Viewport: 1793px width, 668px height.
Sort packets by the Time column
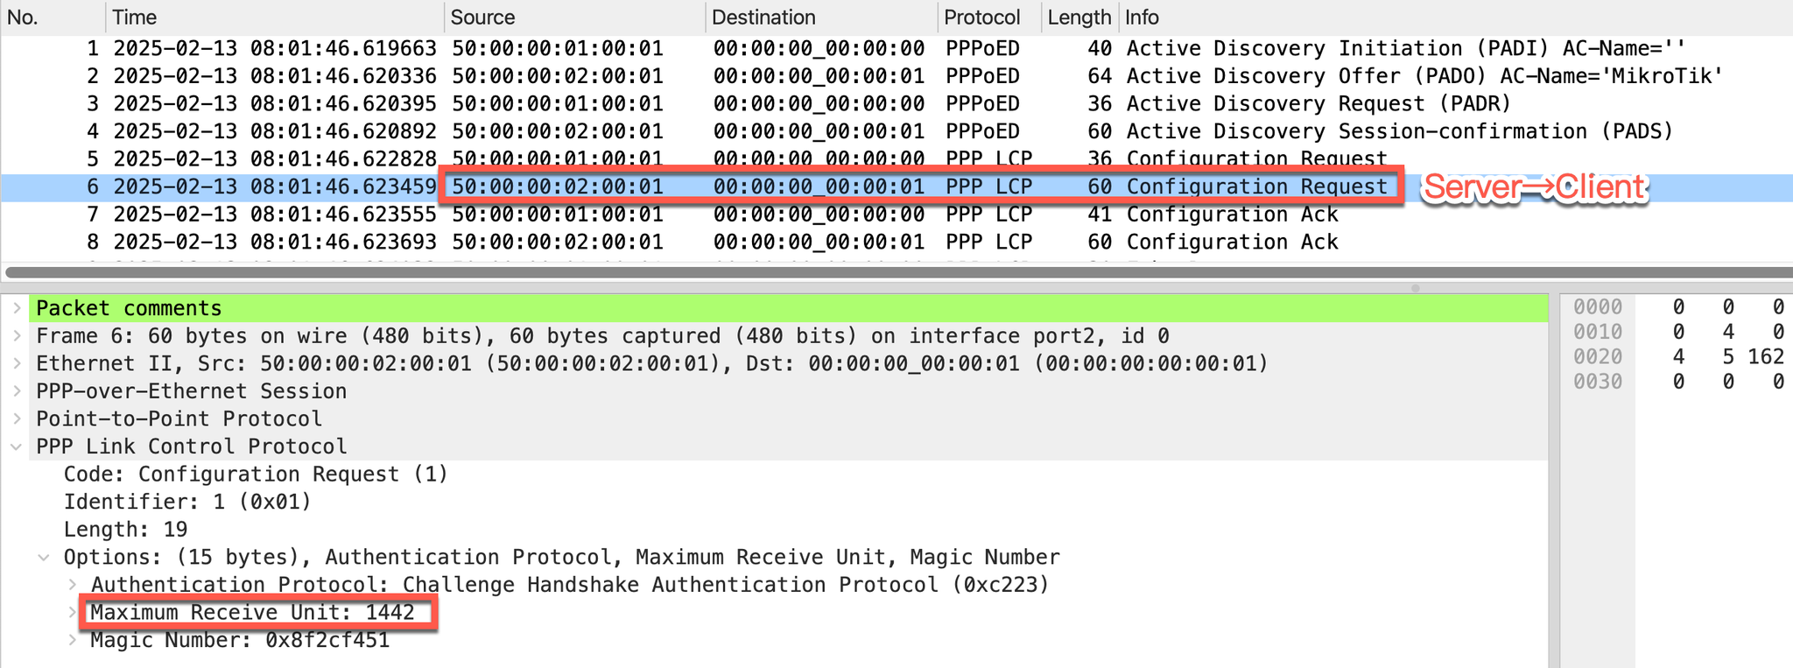275,18
